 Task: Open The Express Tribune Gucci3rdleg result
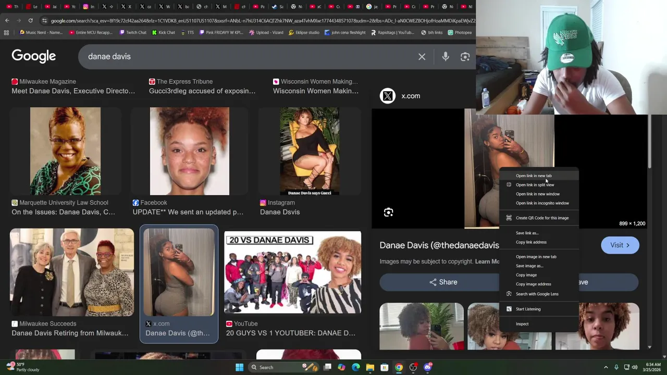pos(202,86)
